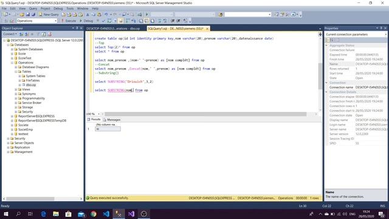This screenshot has width=389, height=219.
Task: Click the Save All icon
Action: [x=33, y=15]
